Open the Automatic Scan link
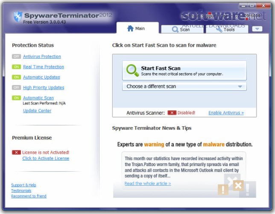The width and height of the screenshot is (275, 214). point(38,98)
